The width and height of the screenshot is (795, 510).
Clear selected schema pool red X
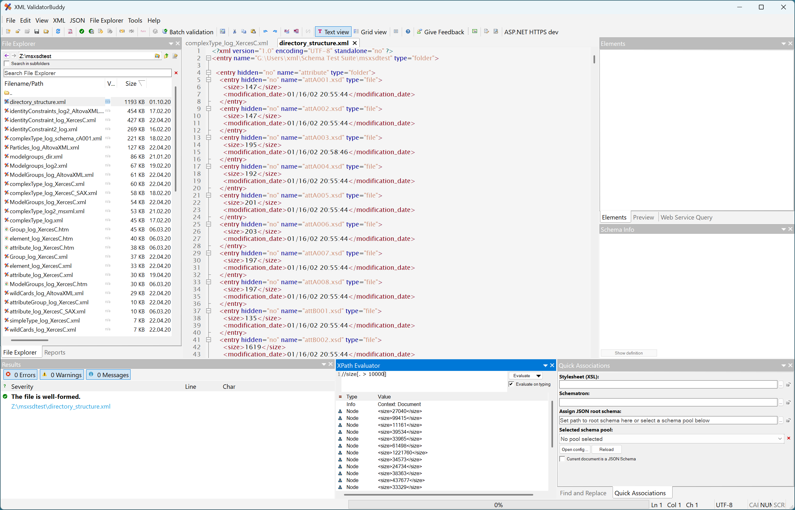click(789, 438)
